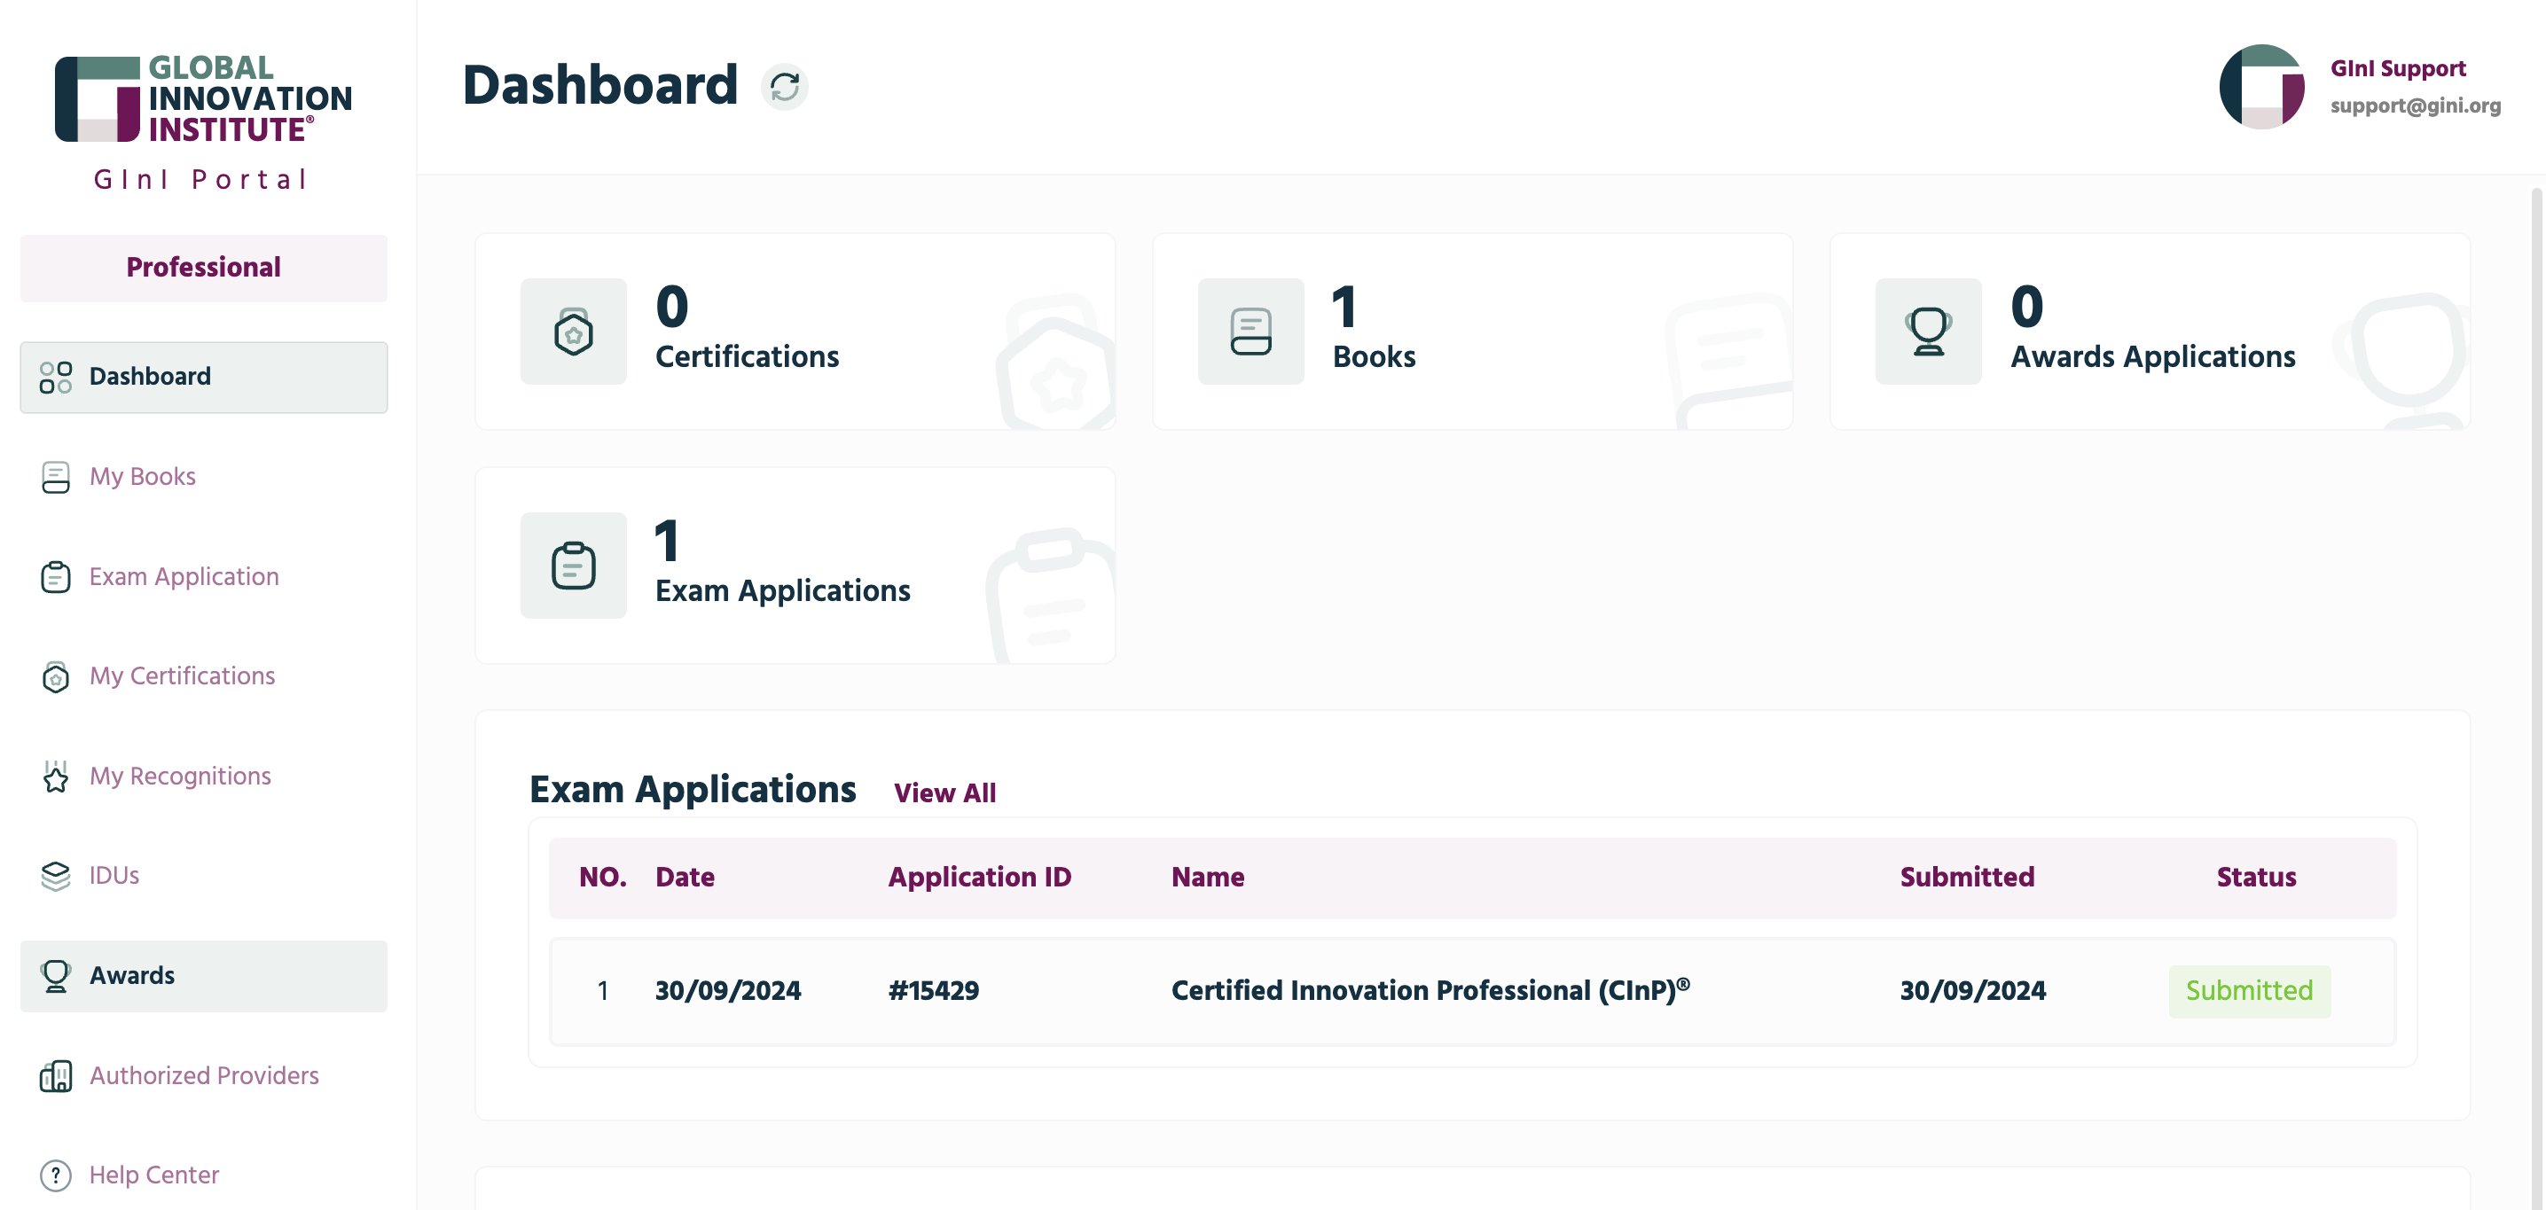This screenshot has width=2546, height=1210.
Task: Click the NO. column header
Action: click(602, 877)
